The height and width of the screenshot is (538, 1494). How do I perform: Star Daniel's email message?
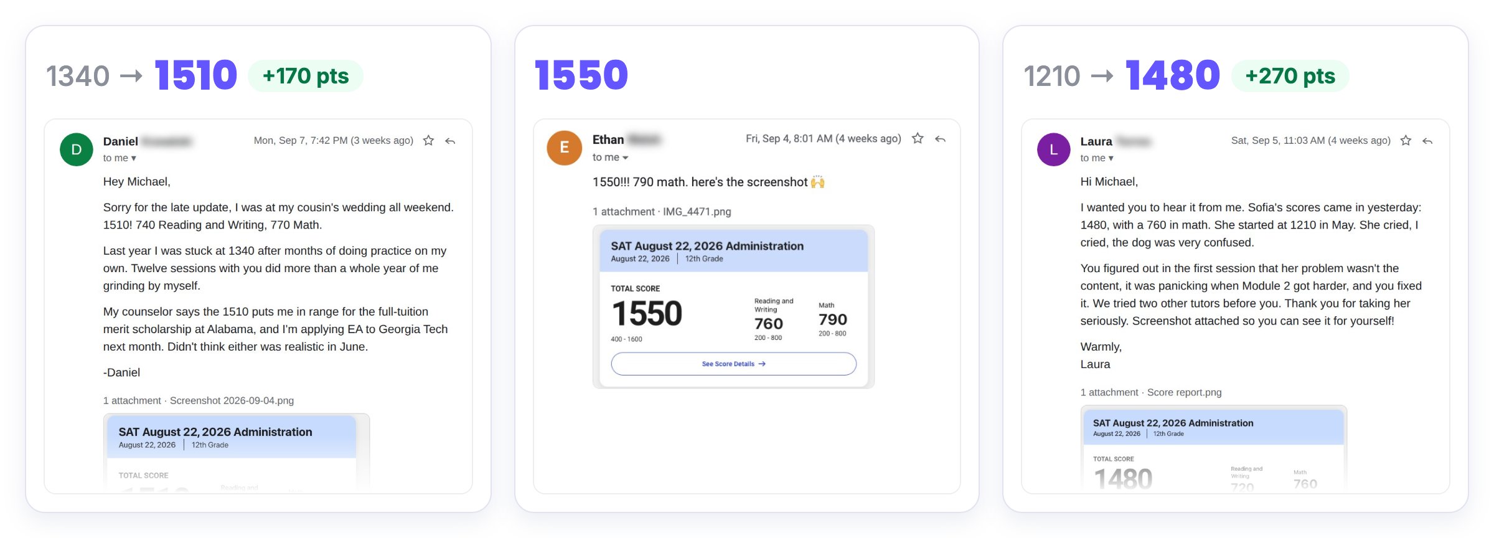(428, 141)
